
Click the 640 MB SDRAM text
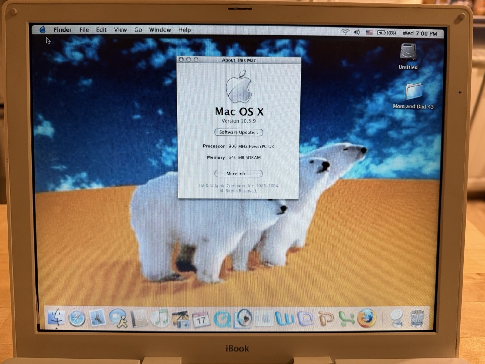pos(244,157)
